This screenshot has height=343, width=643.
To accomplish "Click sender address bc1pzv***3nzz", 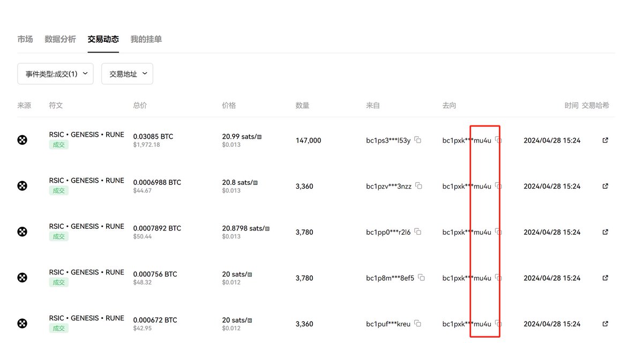I will point(389,187).
